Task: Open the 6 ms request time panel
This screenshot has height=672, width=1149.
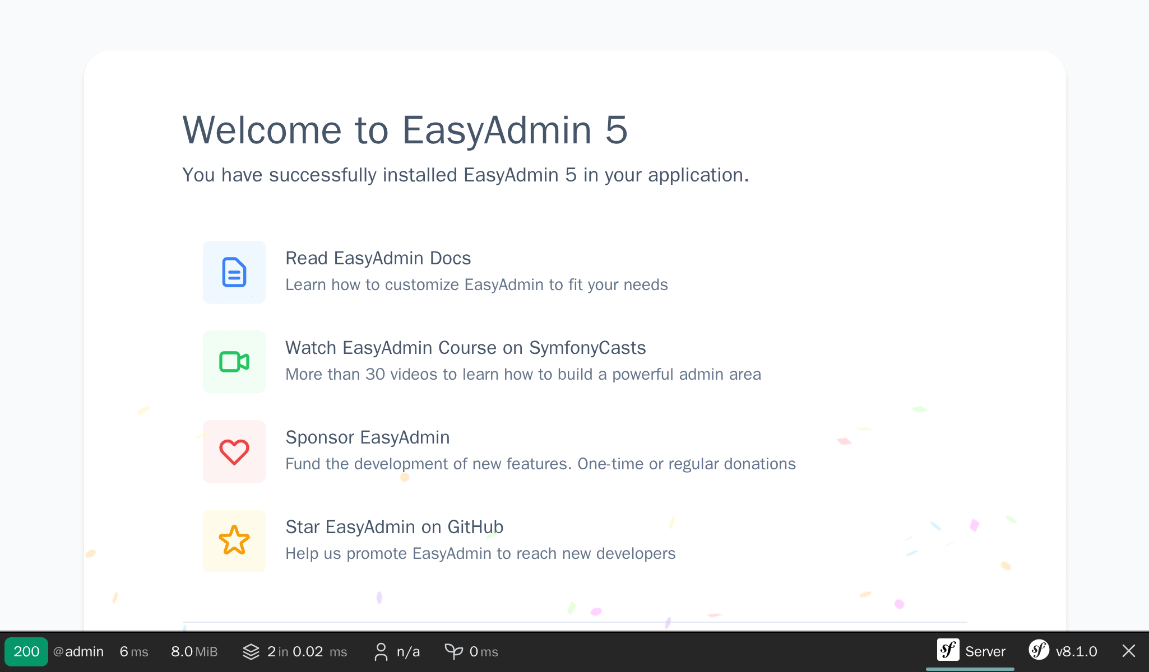Action: (134, 652)
